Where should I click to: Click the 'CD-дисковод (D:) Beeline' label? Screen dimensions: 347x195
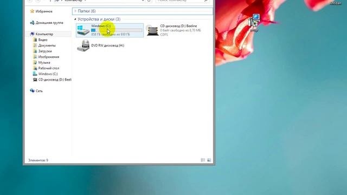[x=178, y=26]
